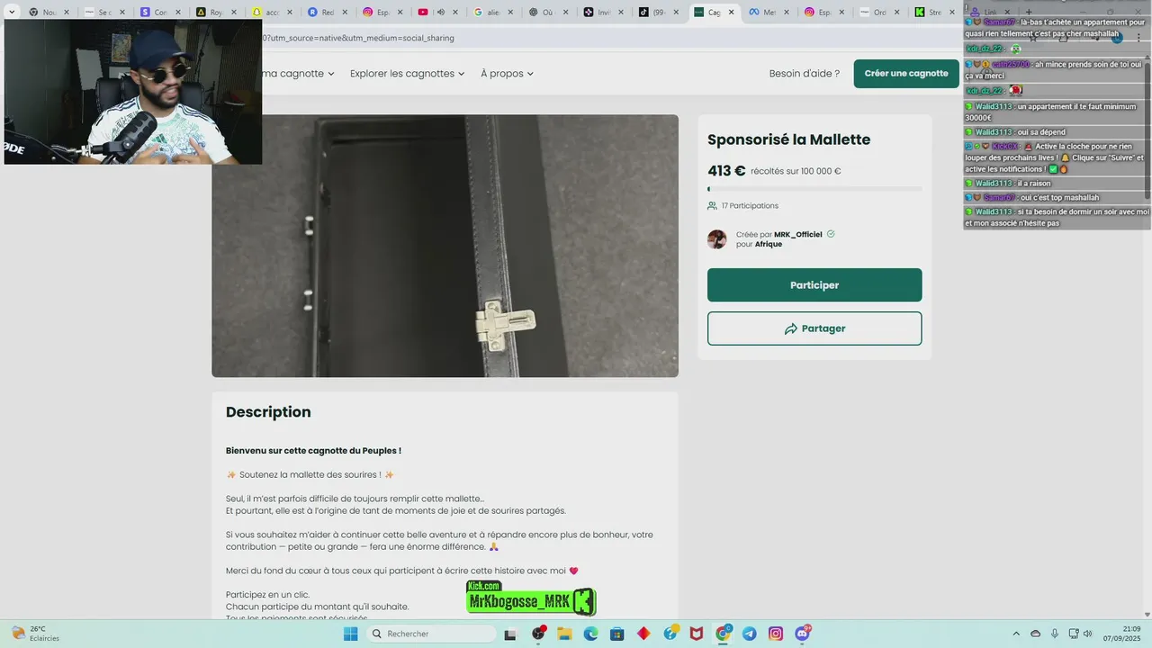This screenshot has height=648, width=1152.
Task: Open the 'À propos' dropdown
Action: click(507, 74)
